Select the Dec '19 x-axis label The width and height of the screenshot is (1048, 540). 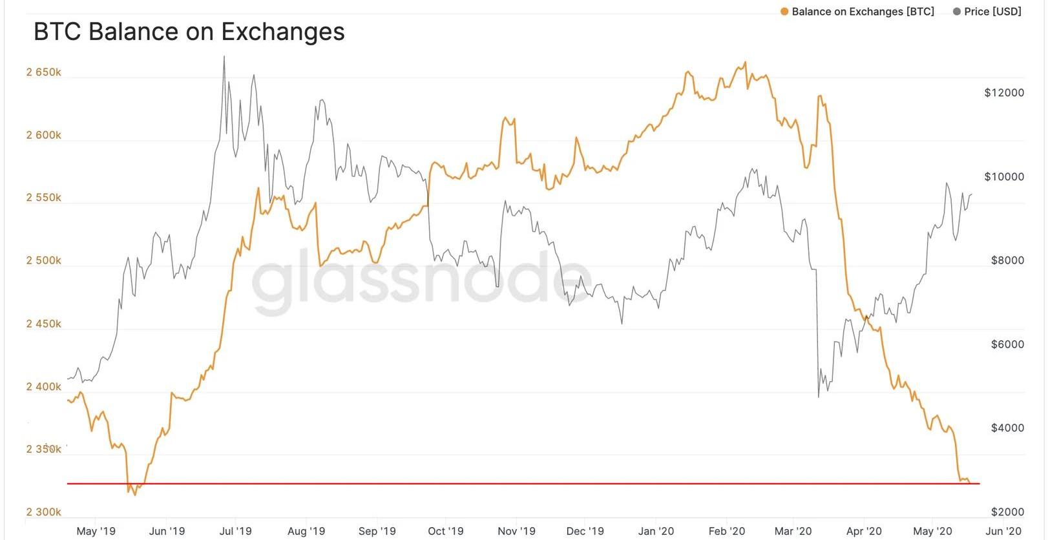point(585,531)
